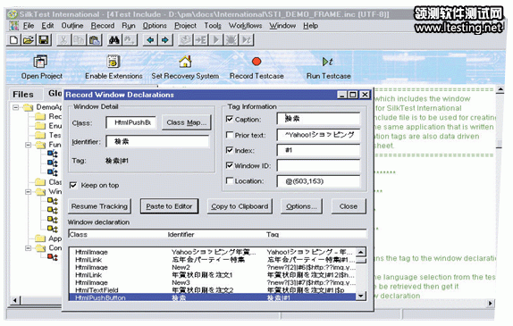Click declaration list scrollbar up arrow

point(360,252)
